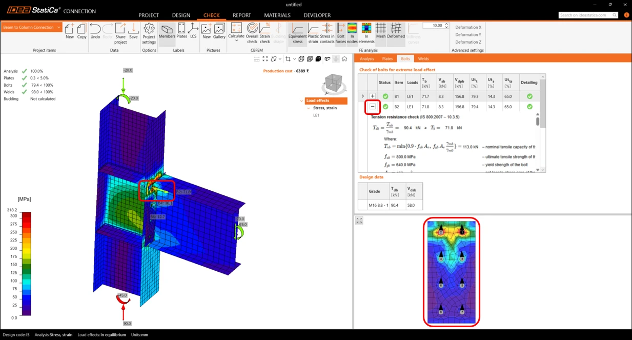The width and height of the screenshot is (632, 340).
Task: Open the MATERIALS menu tab
Action: pyautogui.click(x=277, y=15)
